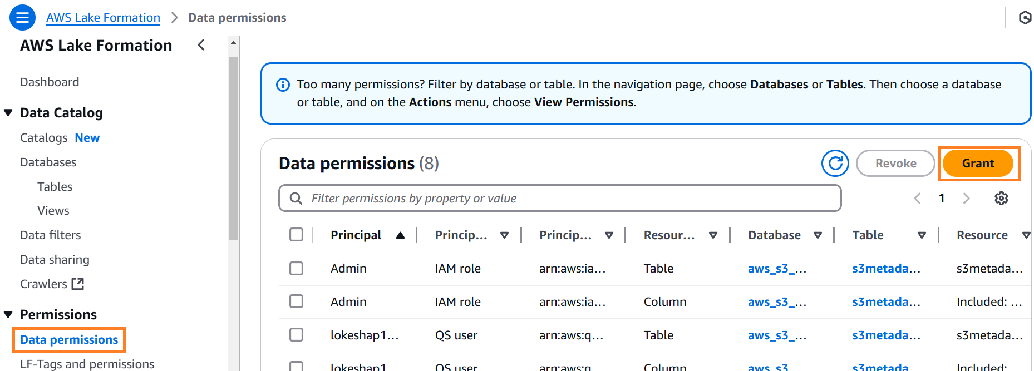This screenshot has width=1034, height=371.
Task: Open the hamburger navigation menu
Action: [22, 18]
